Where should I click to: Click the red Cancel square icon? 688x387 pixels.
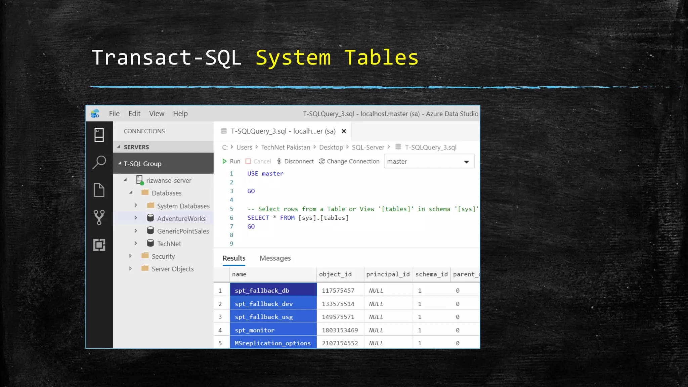pyautogui.click(x=248, y=162)
